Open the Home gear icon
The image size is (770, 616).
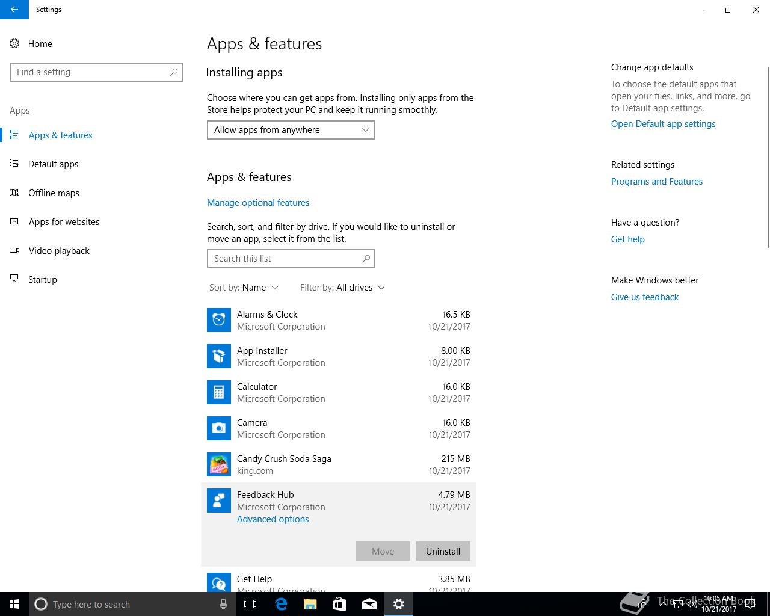(x=14, y=43)
